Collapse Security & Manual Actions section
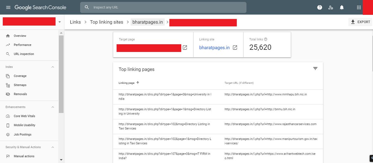Image resolution: width=373 pixels, height=163 pixels. (x=53, y=147)
